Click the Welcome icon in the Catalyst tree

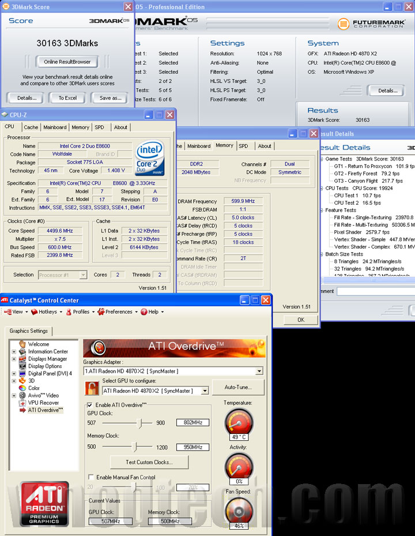pyautogui.click(x=22, y=344)
